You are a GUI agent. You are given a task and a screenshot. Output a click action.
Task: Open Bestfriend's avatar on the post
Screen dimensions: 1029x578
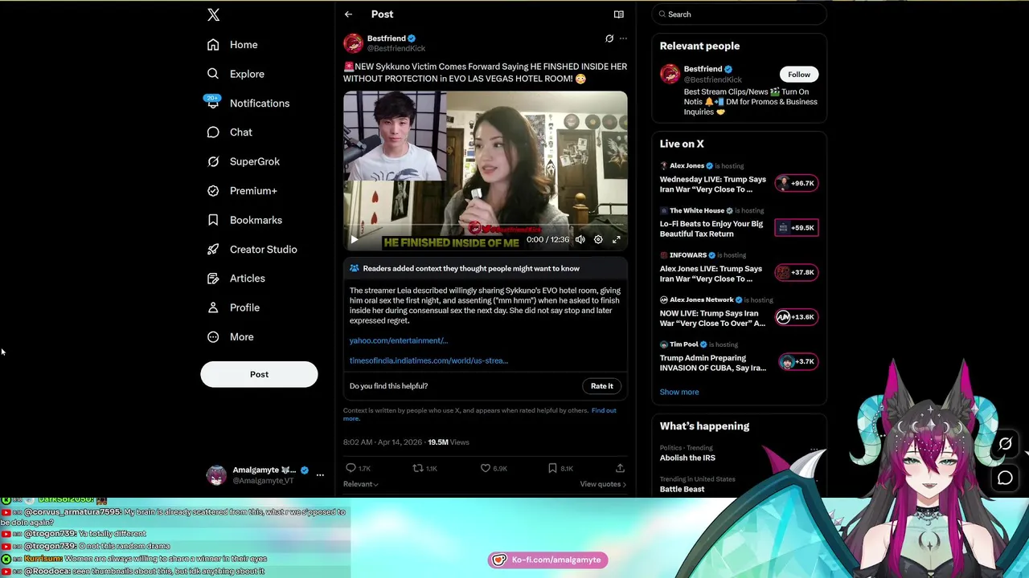click(353, 43)
